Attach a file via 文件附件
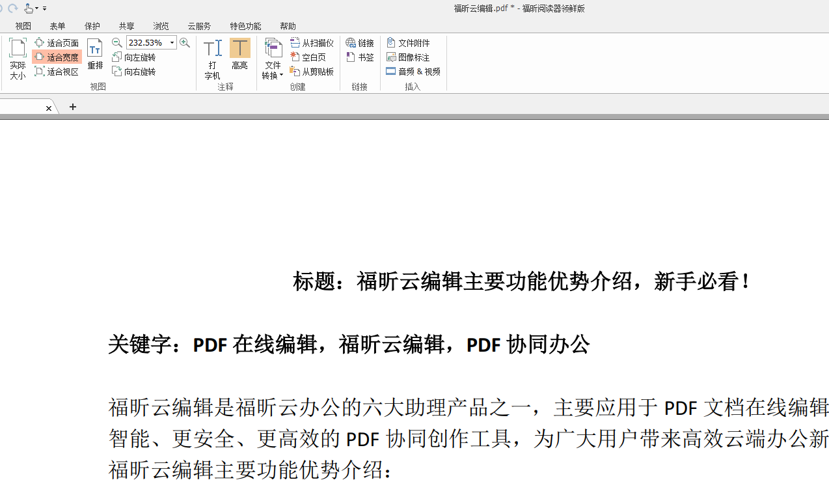 click(x=413, y=42)
